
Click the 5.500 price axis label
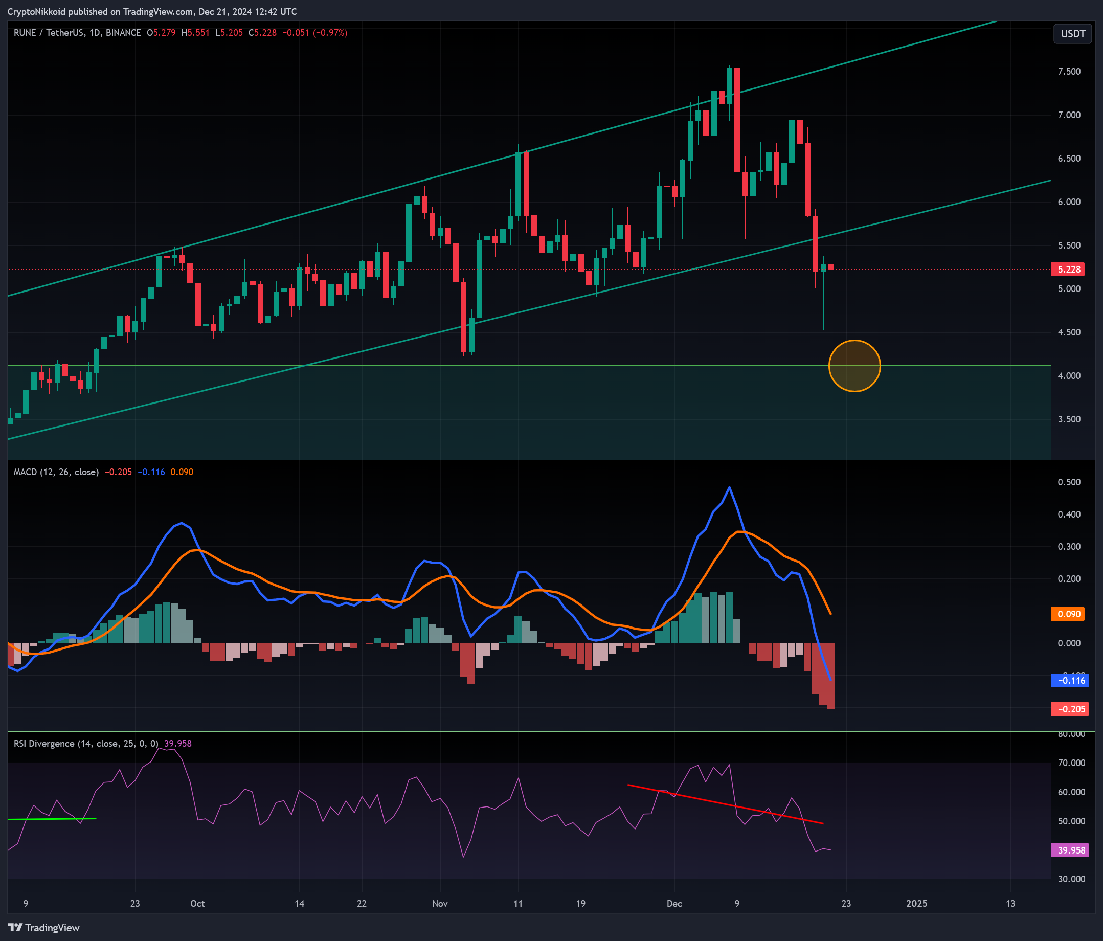[x=1069, y=245]
